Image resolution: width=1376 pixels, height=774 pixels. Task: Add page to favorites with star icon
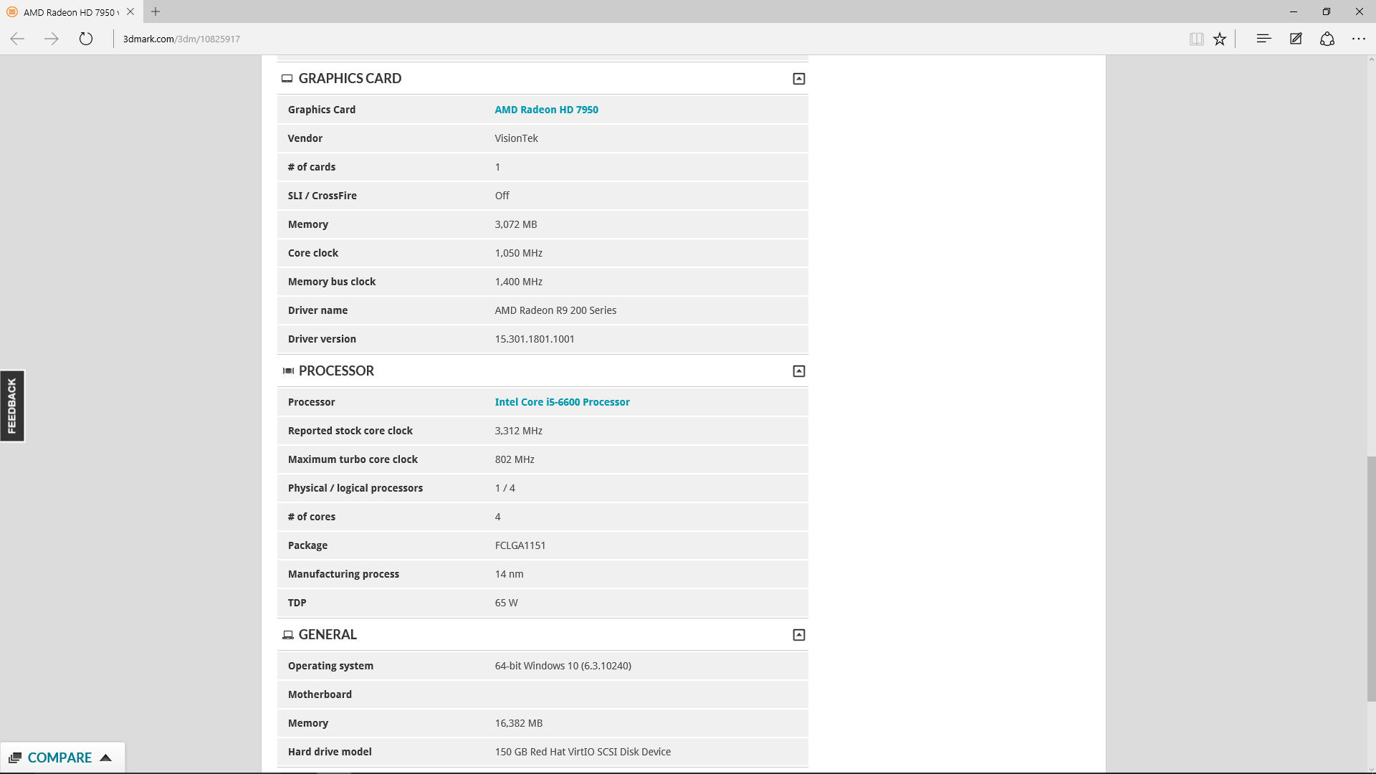point(1220,39)
